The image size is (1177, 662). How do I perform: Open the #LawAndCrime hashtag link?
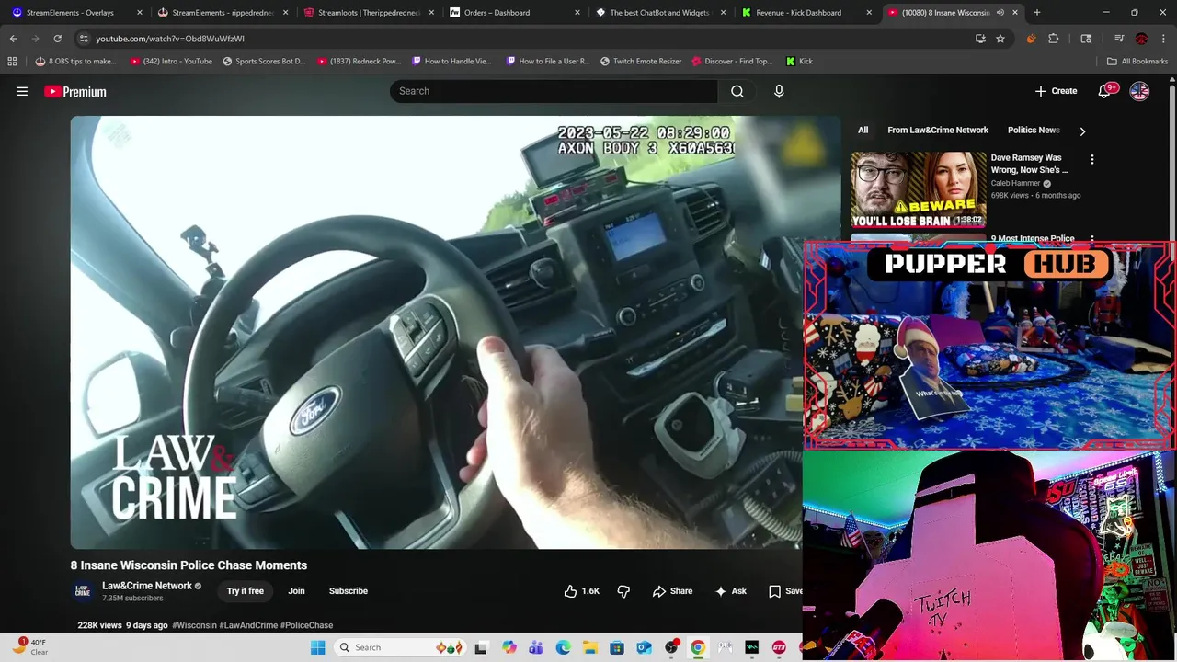pyautogui.click(x=248, y=625)
